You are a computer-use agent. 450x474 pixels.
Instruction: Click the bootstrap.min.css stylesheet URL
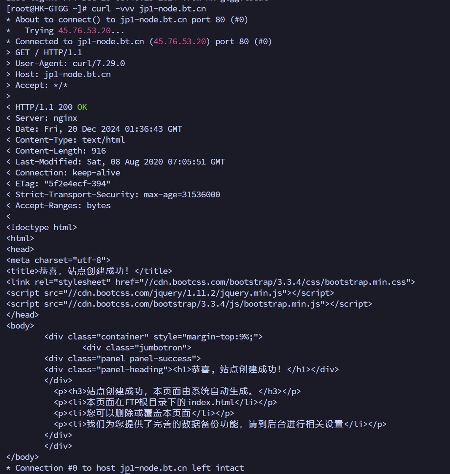click(x=277, y=282)
